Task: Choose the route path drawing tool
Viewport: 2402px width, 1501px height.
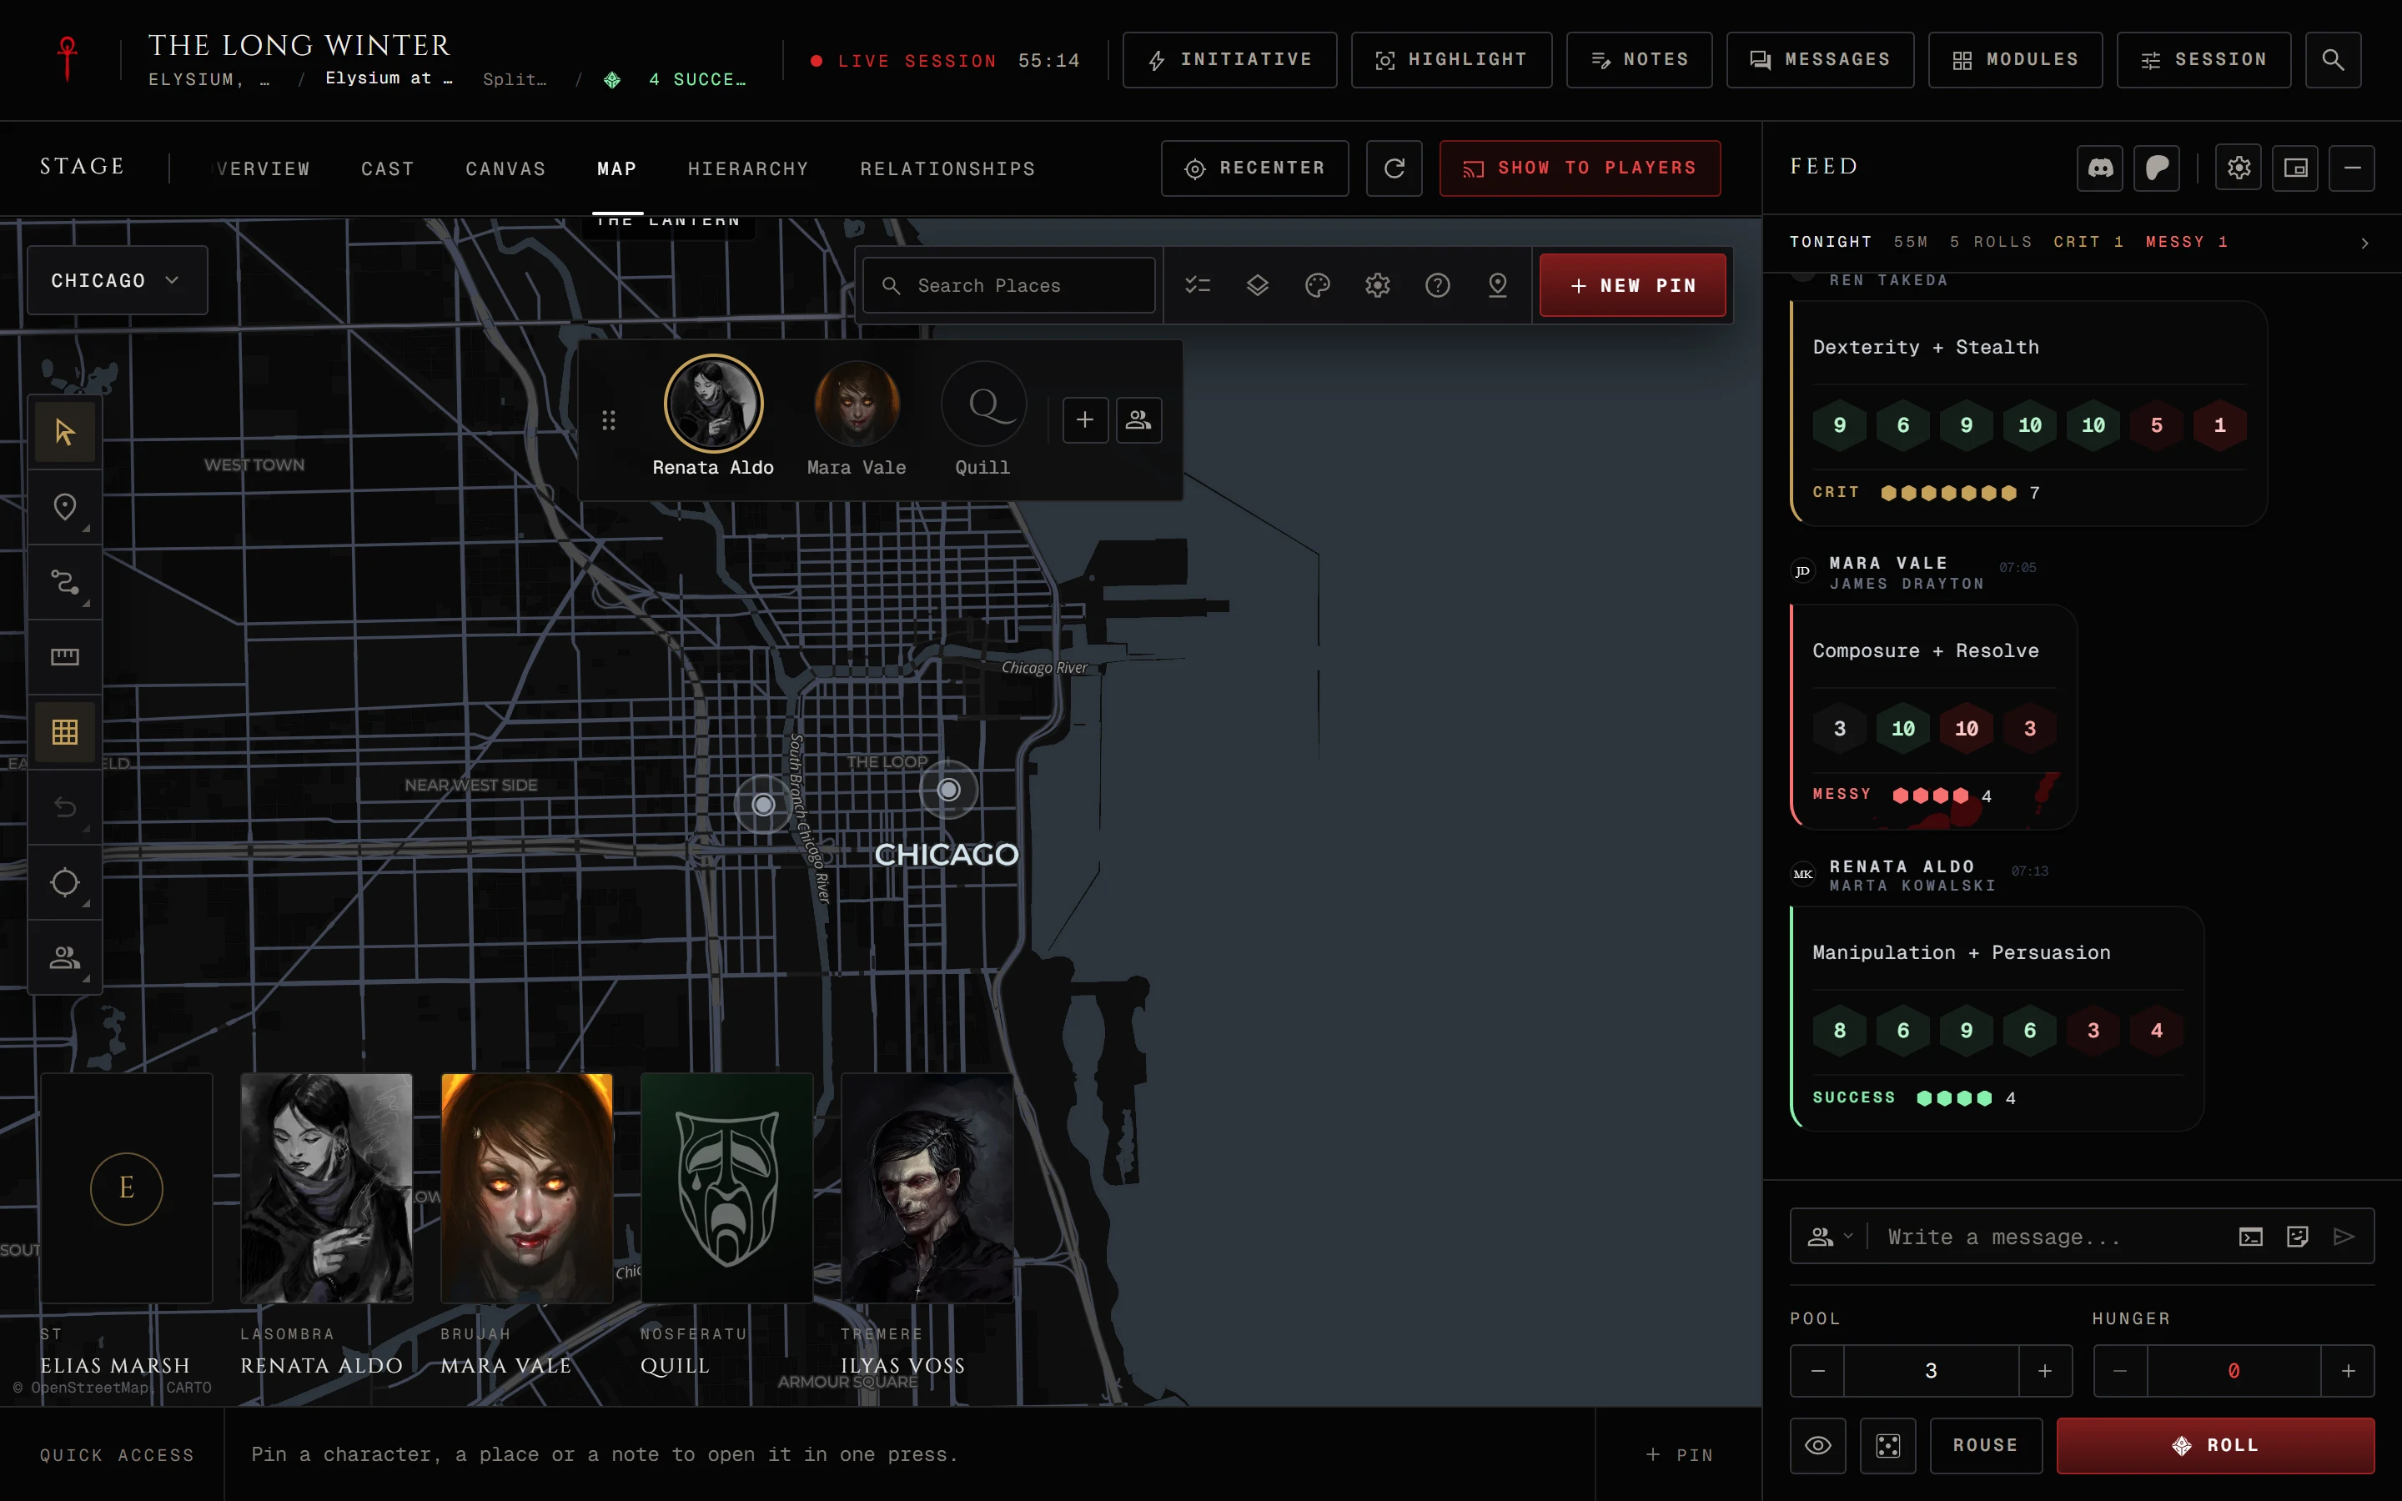Action: point(64,582)
